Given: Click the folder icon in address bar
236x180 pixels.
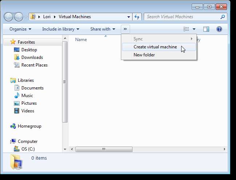Looking at the screenshot, I should coord(33,17).
